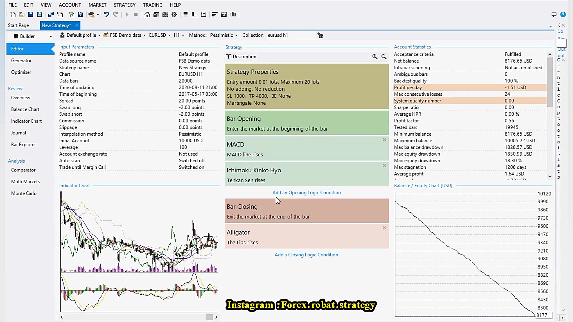Click the zoom out magnifier icon
Viewport: 573px width, 322px height.
(x=384, y=57)
